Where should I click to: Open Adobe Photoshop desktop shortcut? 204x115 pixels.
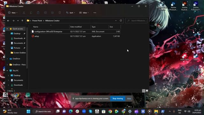[173, 6]
